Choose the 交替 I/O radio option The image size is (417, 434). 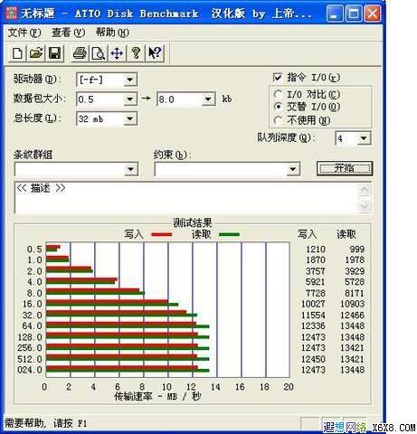pos(278,107)
